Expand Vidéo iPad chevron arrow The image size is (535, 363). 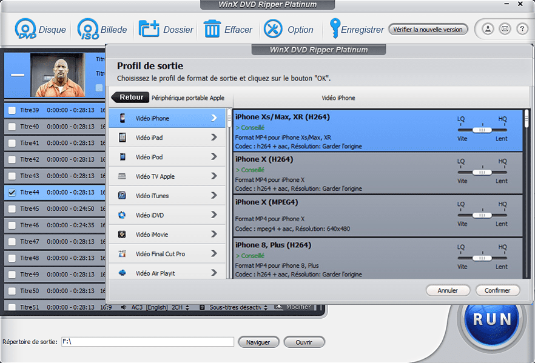[x=214, y=137]
